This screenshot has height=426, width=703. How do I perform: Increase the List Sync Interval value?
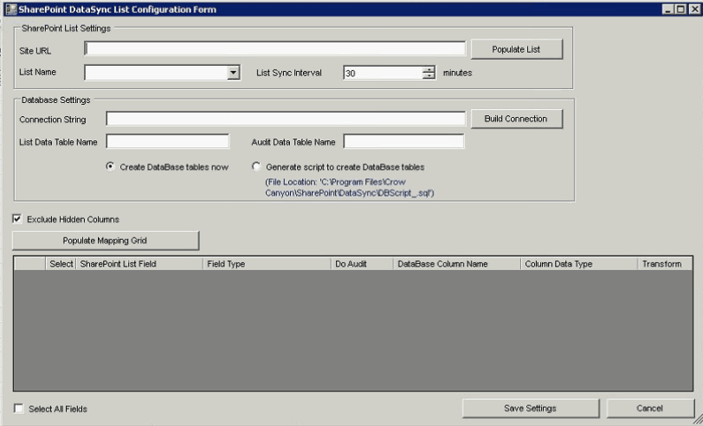click(x=429, y=69)
